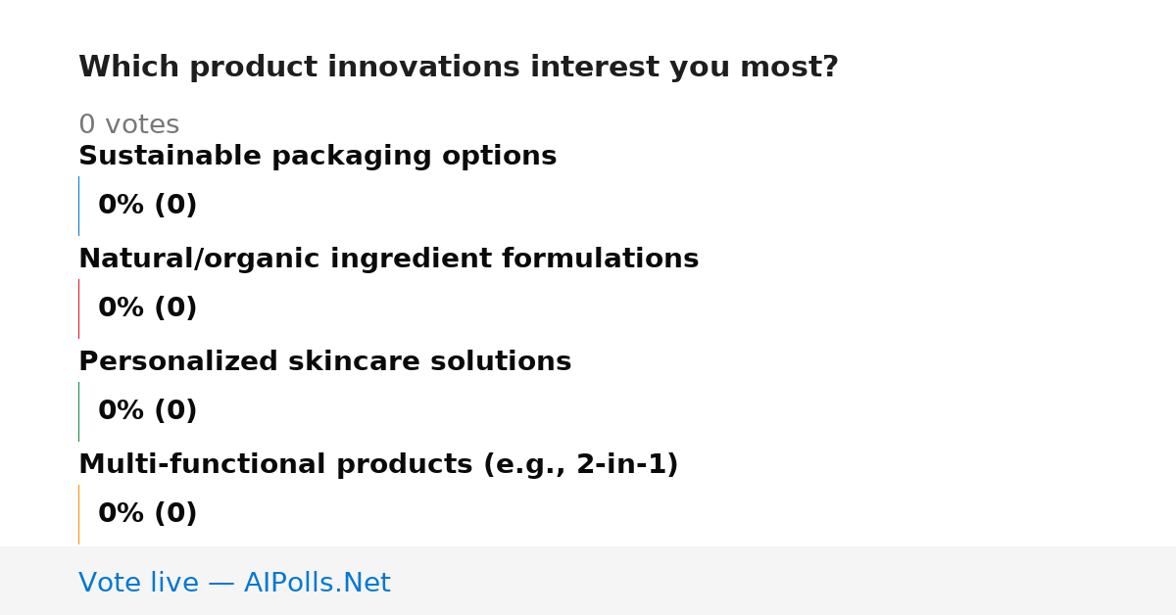Click the red bar under Natural/organic formulations
This screenshot has height=615, width=1176.
coord(78,308)
